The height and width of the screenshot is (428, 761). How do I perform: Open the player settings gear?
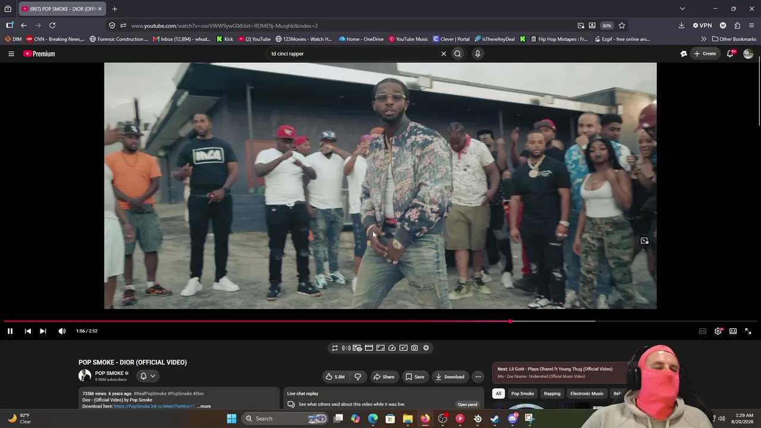(x=718, y=331)
